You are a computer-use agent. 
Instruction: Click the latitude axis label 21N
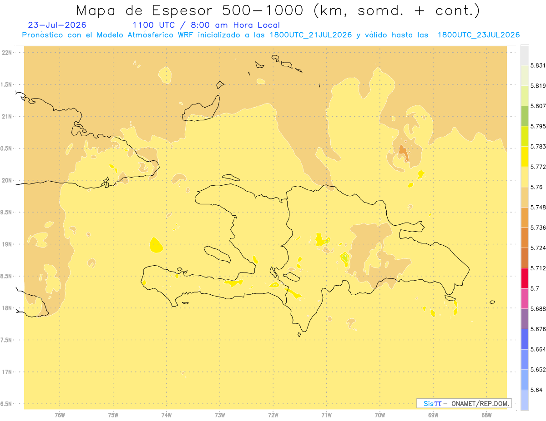click(x=7, y=117)
